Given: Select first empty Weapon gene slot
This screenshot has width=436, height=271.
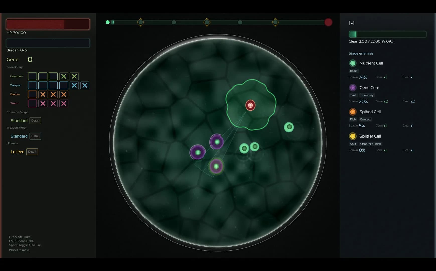Looking at the screenshot, I should 32,85.
